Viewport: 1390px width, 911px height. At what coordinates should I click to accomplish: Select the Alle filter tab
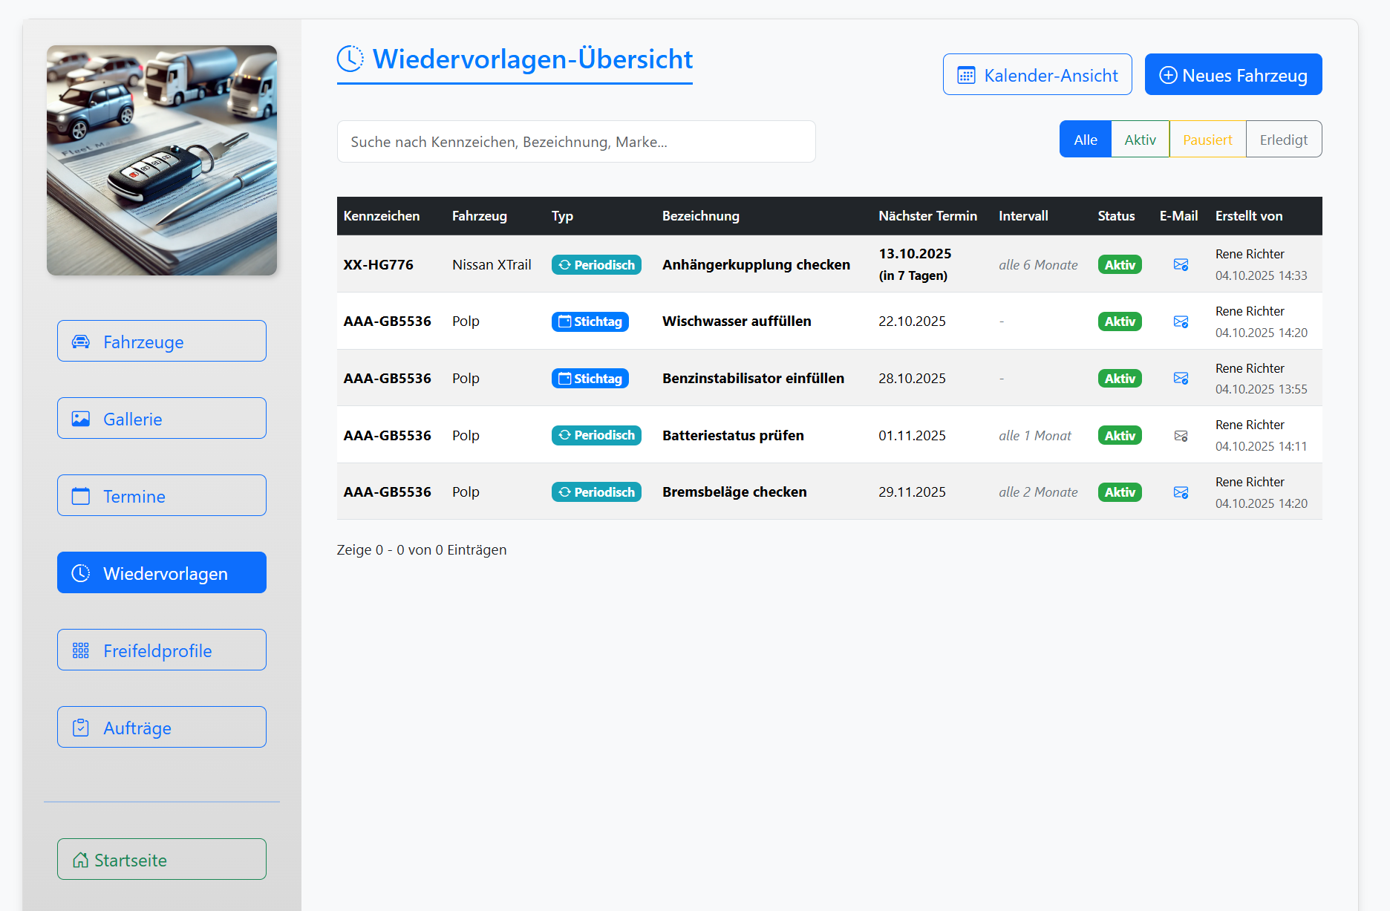(1085, 139)
